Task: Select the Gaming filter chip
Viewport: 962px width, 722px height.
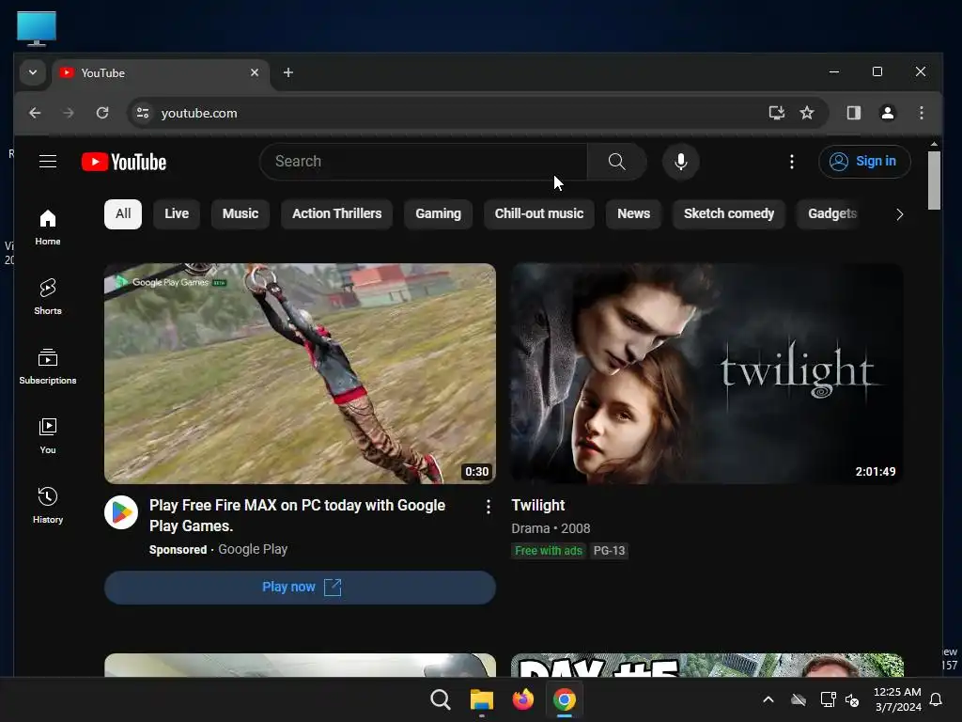Action: (438, 214)
